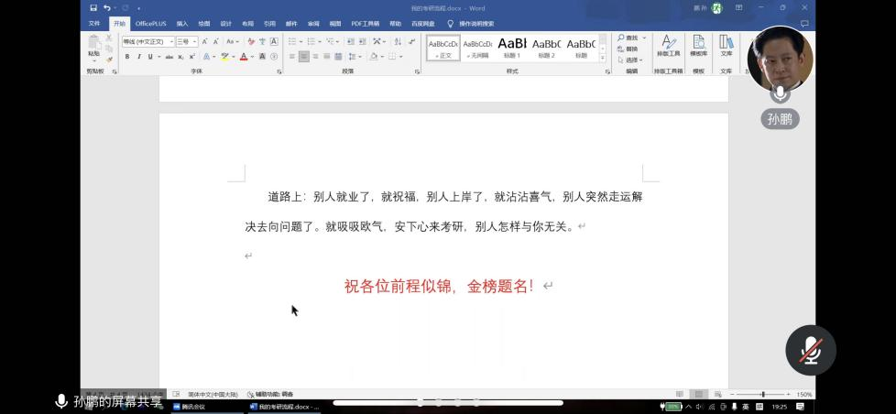Click the 150% zoom level

[804, 394]
